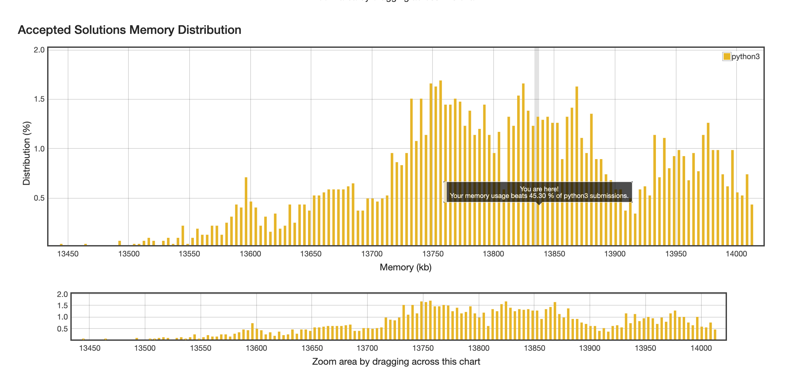
Task: Click the 1.0 y-axis label on main chart
Action: 39,149
